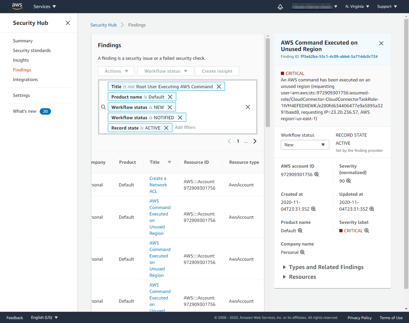
Task: Open the Services dropdown menu
Action: pyautogui.click(x=45, y=6)
